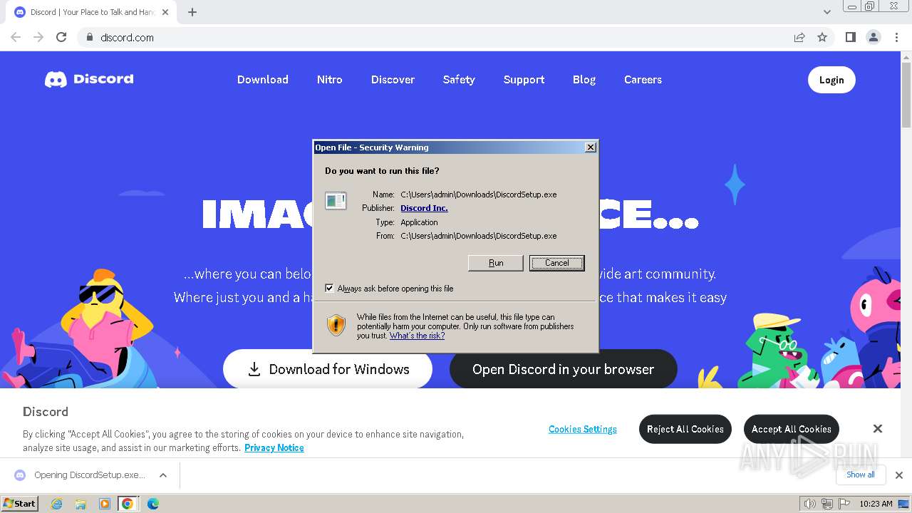The width and height of the screenshot is (912, 513).
Task: Dismiss the cookie banner with the X
Action: click(878, 428)
